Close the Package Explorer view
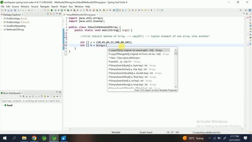 tap(22, 15)
